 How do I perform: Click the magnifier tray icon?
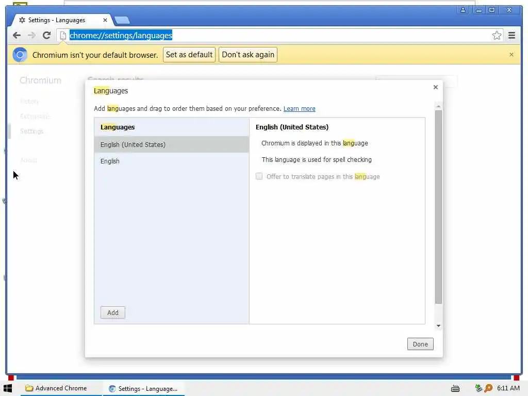[x=488, y=388]
